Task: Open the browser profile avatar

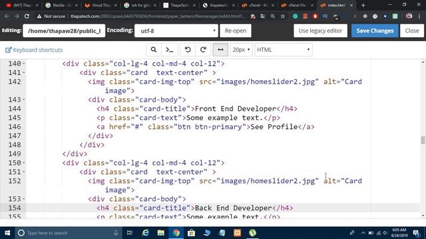Action: (409, 16)
